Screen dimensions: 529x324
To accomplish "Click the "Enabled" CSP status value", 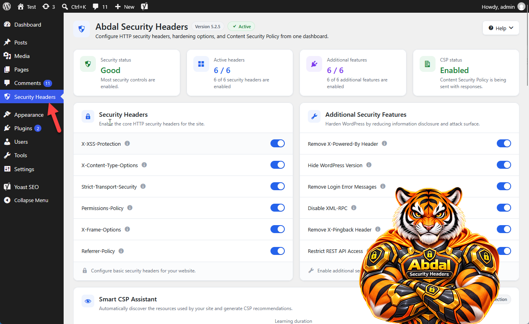I will click(x=455, y=70).
